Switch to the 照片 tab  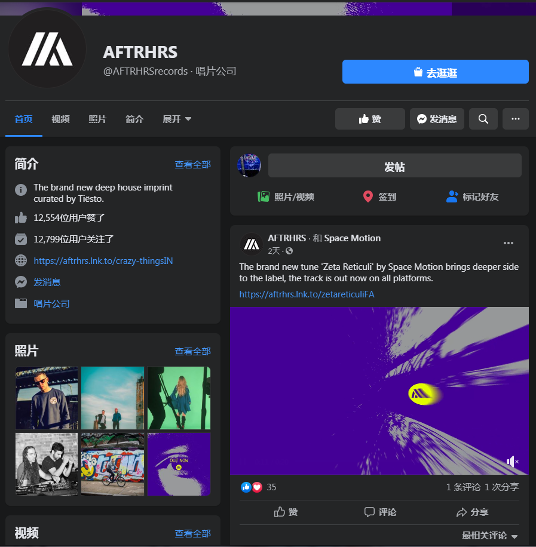[97, 119]
